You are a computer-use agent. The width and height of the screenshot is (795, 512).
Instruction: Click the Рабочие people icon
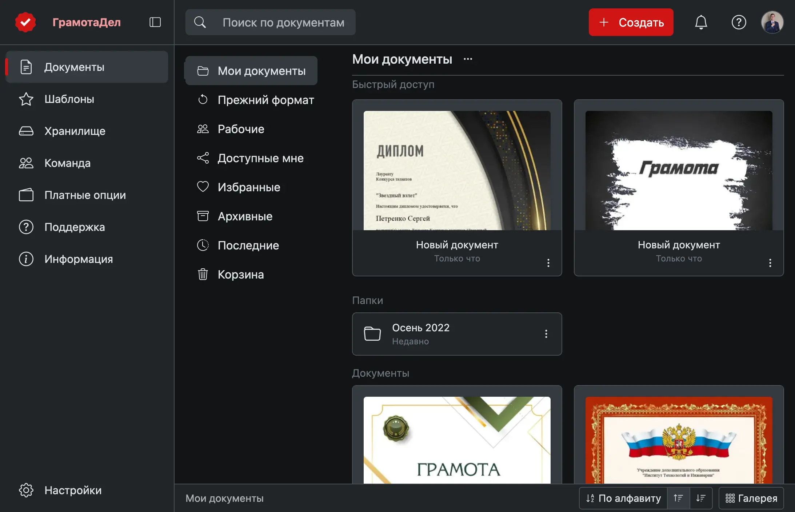coord(203,129)
